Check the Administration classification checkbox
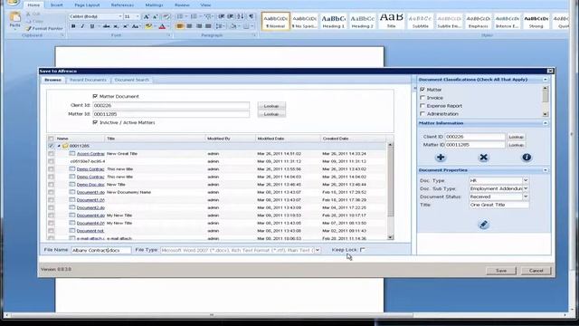Screen dimensions: 579x326 coord(422,114)
